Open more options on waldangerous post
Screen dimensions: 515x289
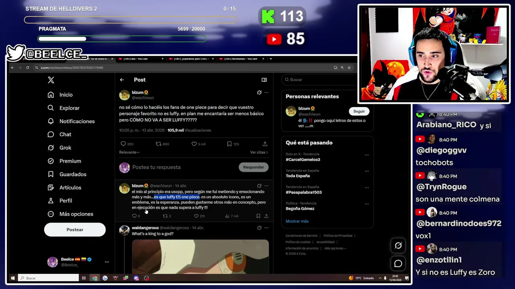[266, 228]
